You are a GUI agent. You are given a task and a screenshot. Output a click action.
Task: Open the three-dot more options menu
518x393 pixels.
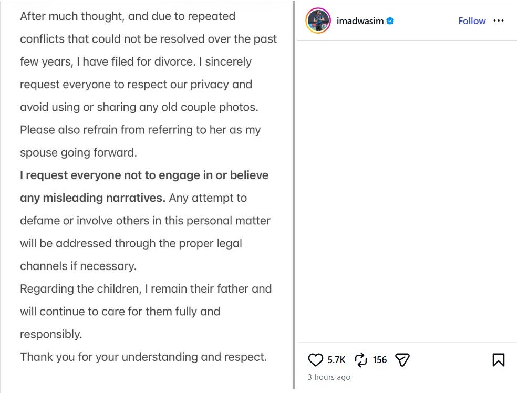pos(499,21)
